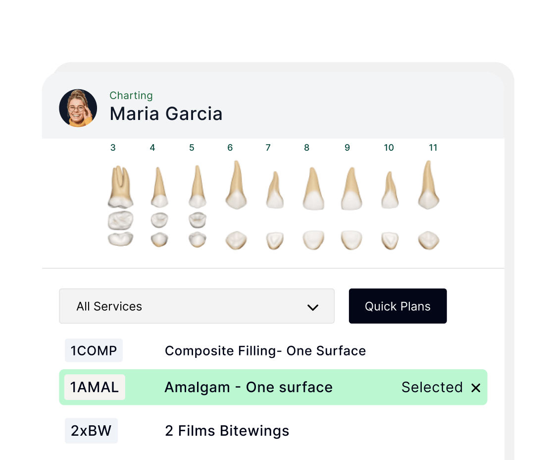
Task: Select tooth 3 root view image
Action: coord(120,186)
